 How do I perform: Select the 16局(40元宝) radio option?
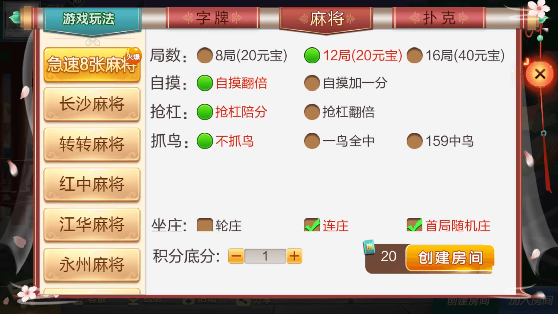[x=414, y=55]
